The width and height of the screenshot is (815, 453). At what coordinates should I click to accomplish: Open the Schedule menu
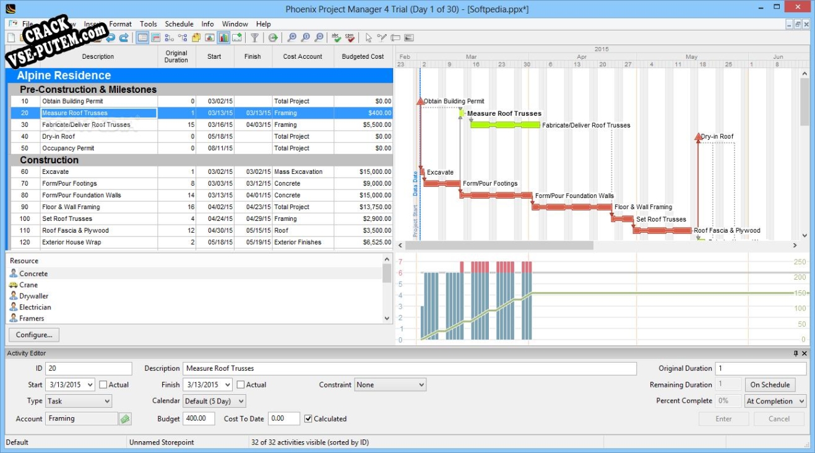(179, 24)
